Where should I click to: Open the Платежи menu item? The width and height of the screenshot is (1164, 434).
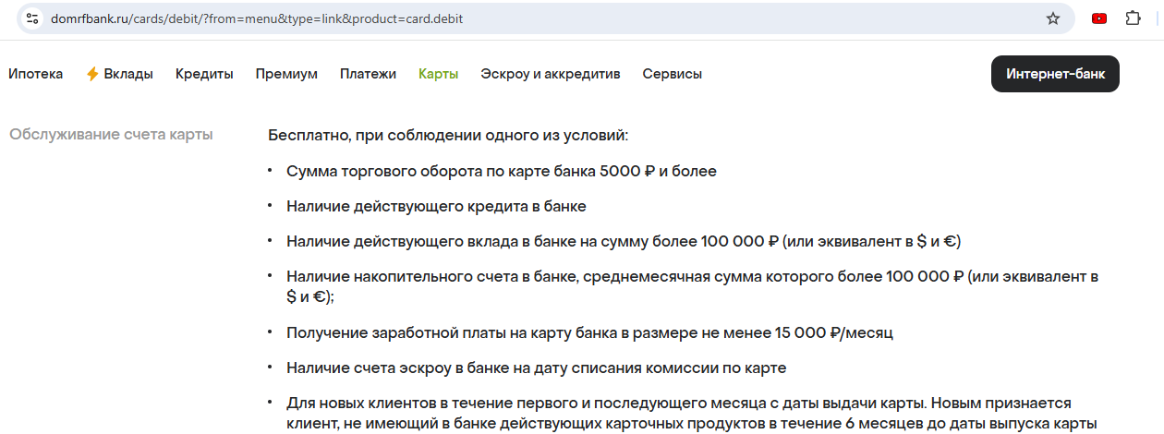(368, 74)
